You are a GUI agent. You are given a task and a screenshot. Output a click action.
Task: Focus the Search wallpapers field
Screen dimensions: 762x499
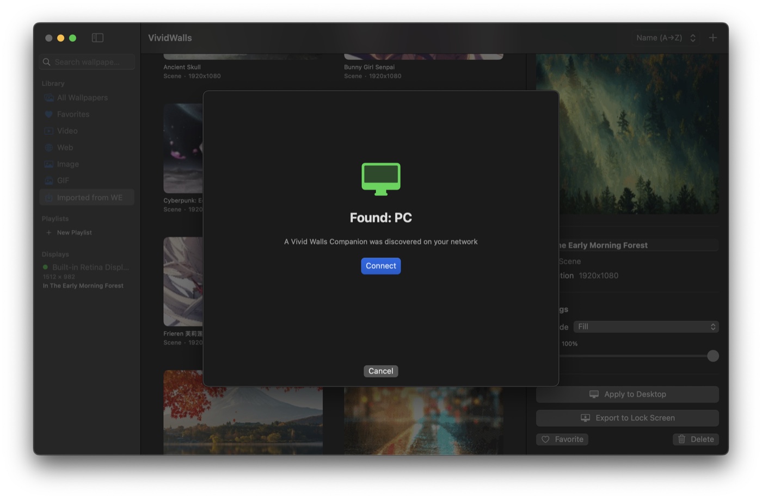[x=87, y=62]
